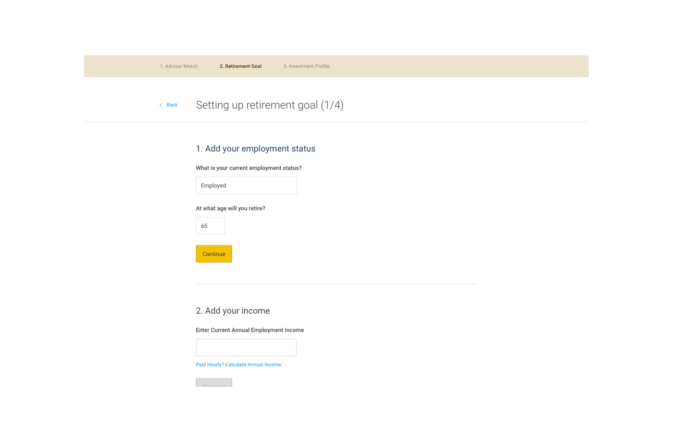Click the divider line between sections 1 and 2

click(x=336, y=284)
